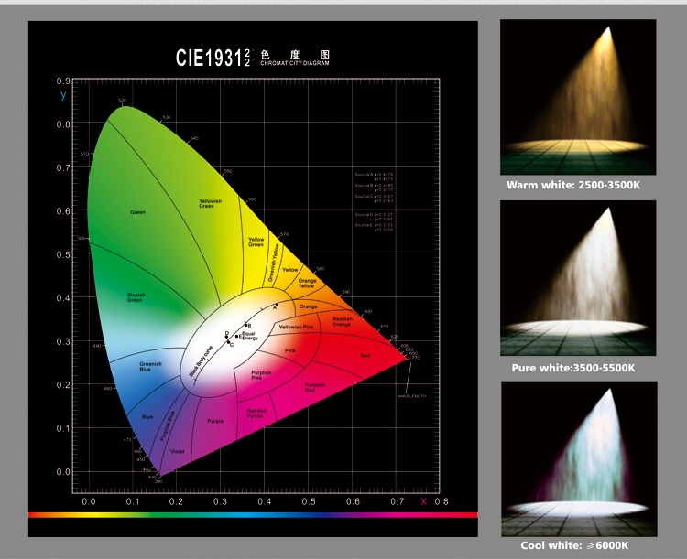Viewport: 687px width, 559px height.
Task: Click the 'Yellow Green' region label
Action: click(x=256, y=242)
